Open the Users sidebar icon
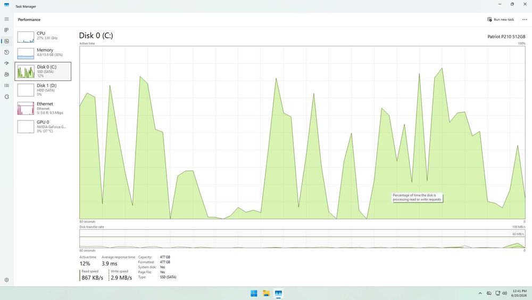Image resolution: width=532 pixels, height=300 pixels. click(x=6, y=75)
